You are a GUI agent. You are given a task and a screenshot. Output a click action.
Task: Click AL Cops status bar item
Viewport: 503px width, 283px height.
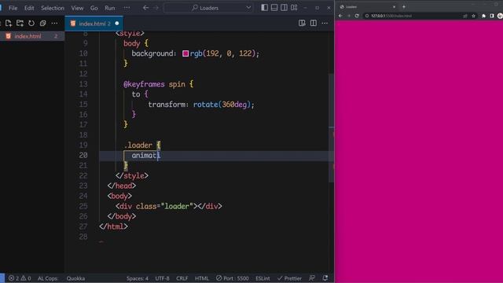click(x=48, y=278)
